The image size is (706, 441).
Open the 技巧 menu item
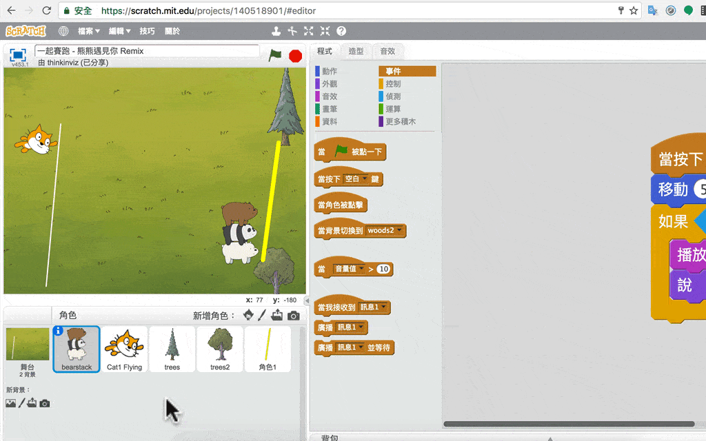[x=148, y=31]
